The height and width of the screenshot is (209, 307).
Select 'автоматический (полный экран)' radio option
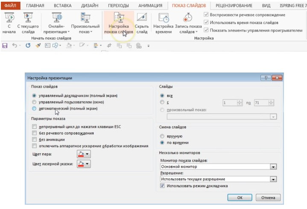(34, 109)
